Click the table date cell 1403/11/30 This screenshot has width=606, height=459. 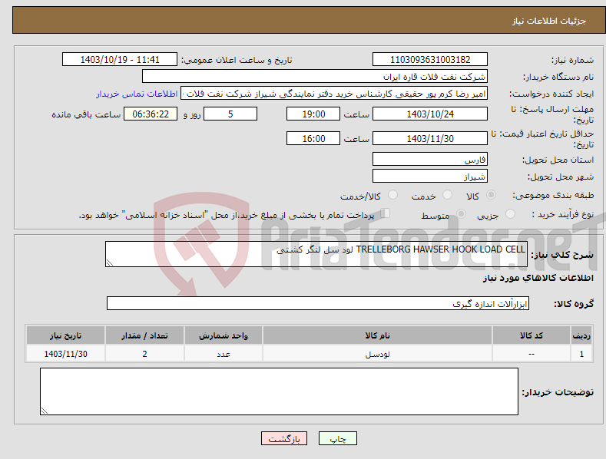[66, 354]
